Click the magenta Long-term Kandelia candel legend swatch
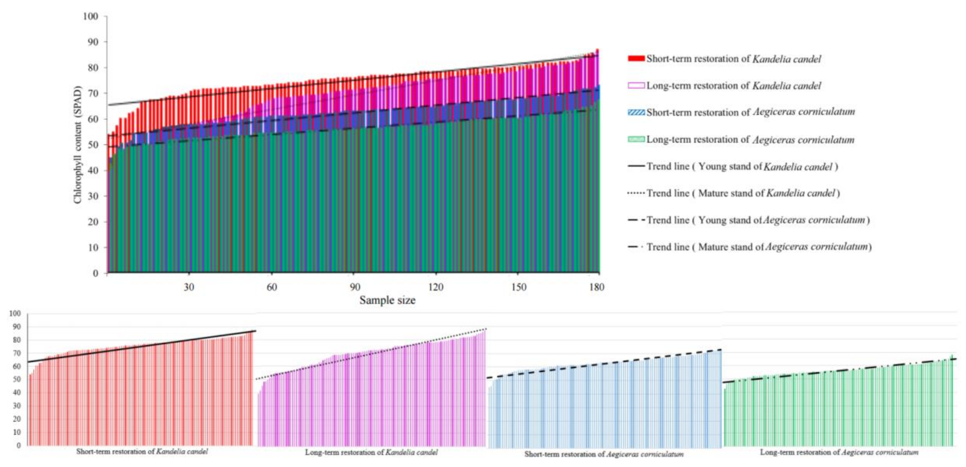966x467 pixels. [636, 85]
